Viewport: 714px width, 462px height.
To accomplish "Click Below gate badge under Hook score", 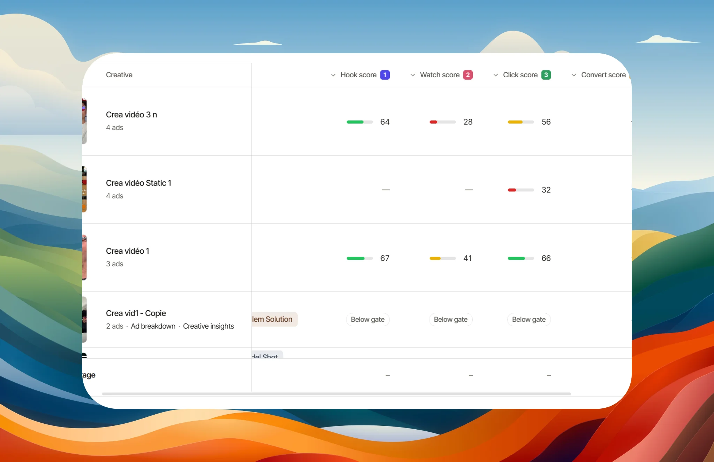I will point(368,320).
